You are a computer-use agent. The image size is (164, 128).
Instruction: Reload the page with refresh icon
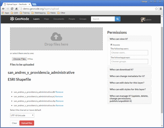[x=12, y=9]
